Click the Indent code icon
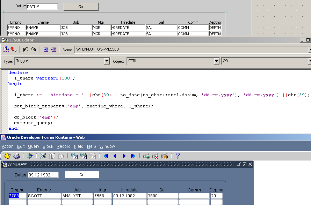This screenshot has width=311, height=205. pyautogui.click(x=46, y=50)
